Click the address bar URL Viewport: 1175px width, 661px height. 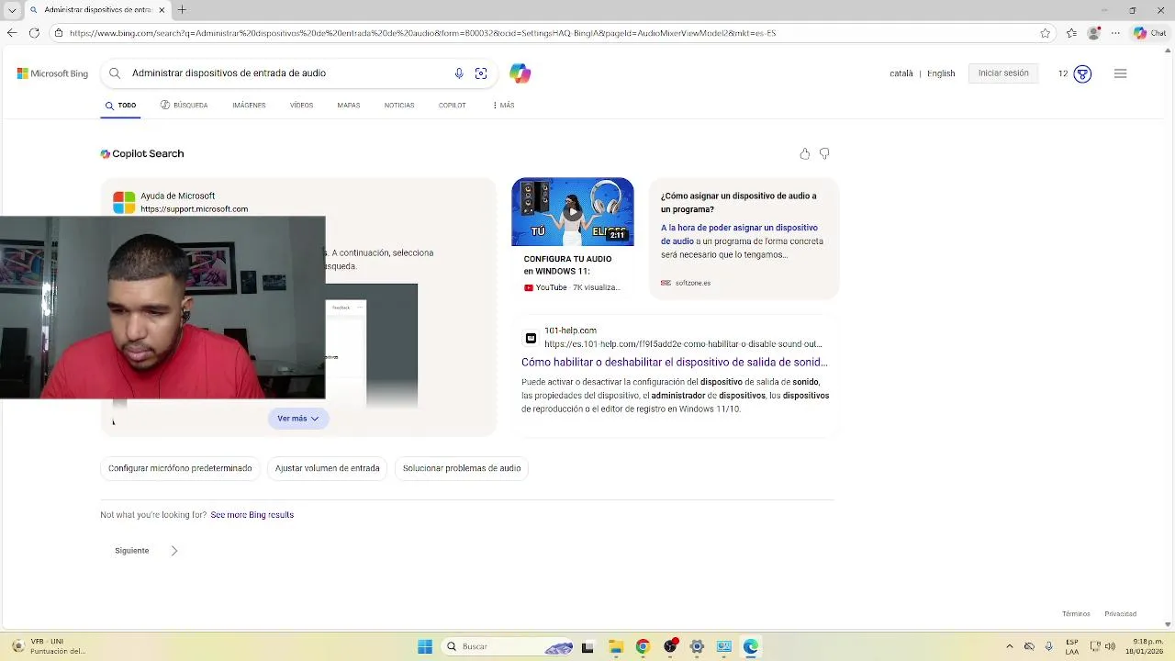pos(422,33)
